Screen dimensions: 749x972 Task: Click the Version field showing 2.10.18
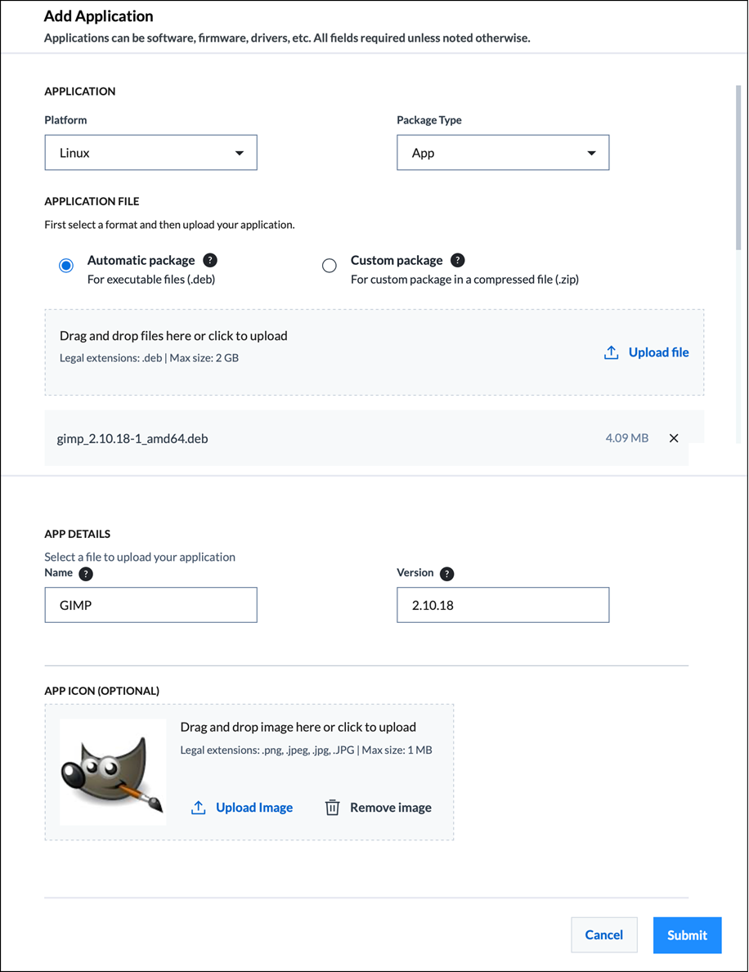pyautogui.click(x=503, y=605)
